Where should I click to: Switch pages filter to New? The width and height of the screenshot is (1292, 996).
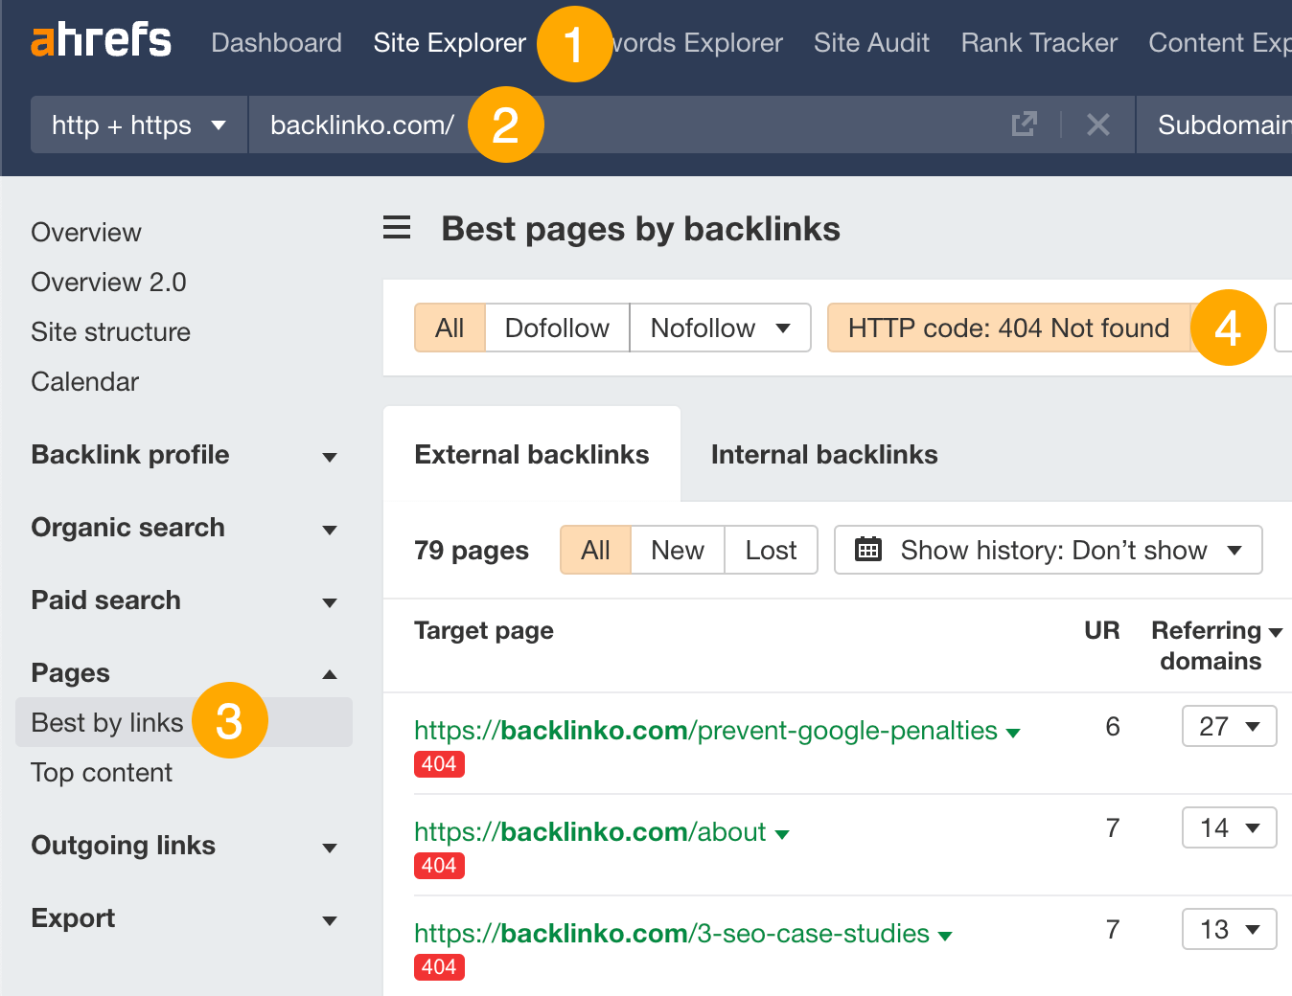[677, 550]
